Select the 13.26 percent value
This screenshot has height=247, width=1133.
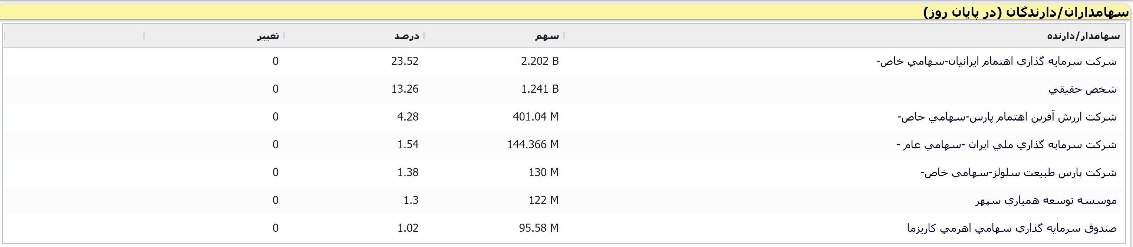(405, 89)
